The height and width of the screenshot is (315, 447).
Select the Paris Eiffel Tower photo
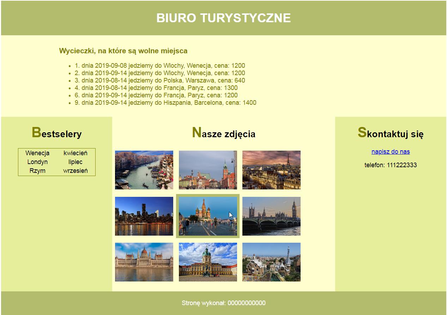(x=271, y=170)
